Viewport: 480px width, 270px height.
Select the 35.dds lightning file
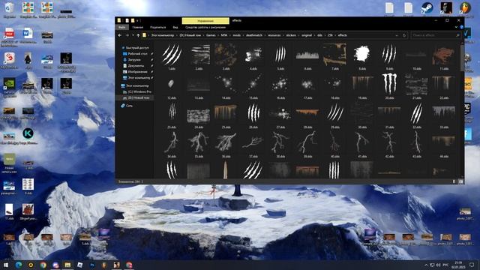pyautogui.click(x=199, y=142)
